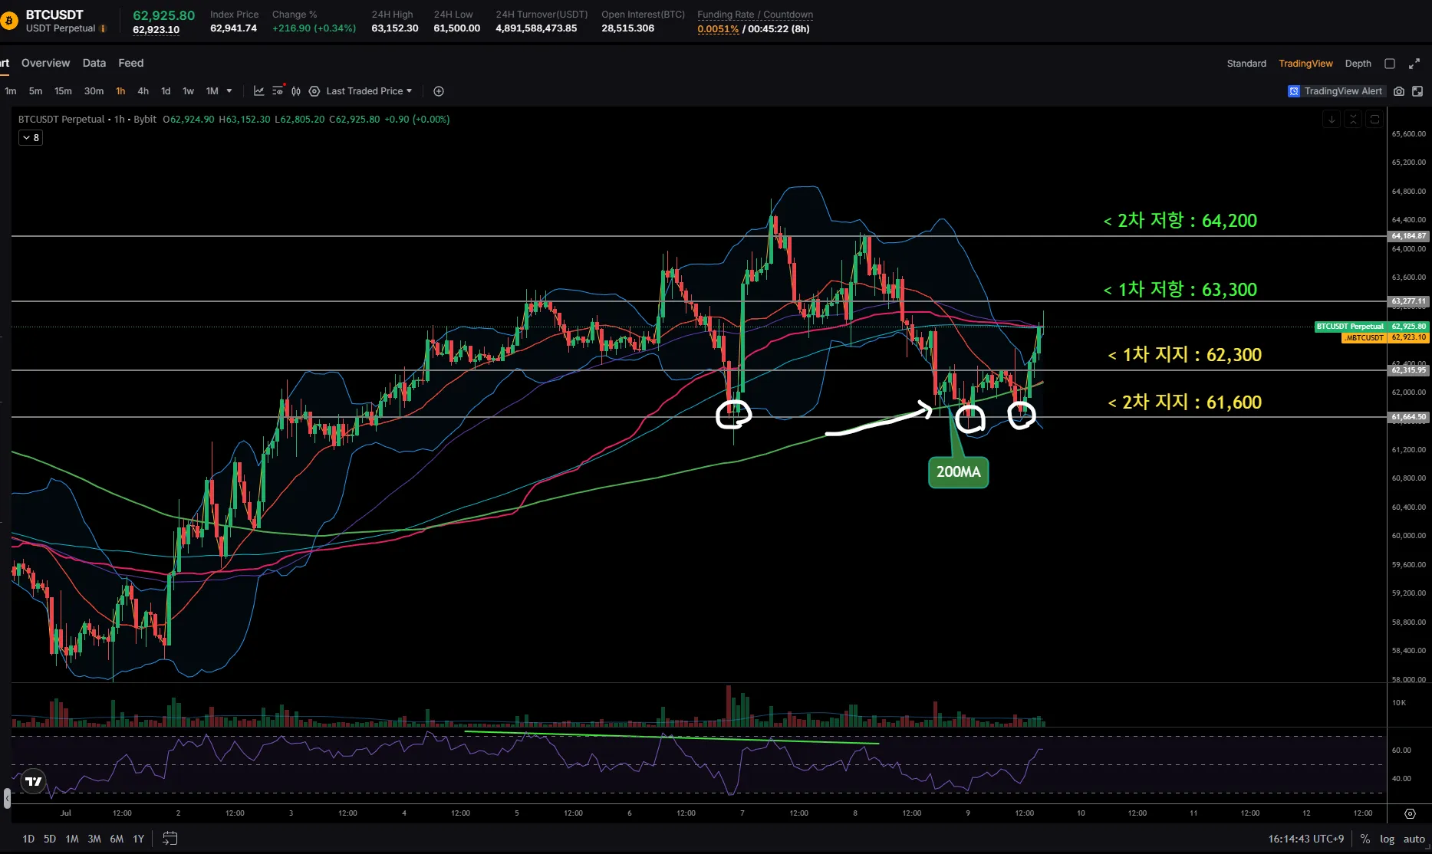Click the 3M date range button
Image resolution: width=1432 pixels, height=854 pixels.
[94, 839]
